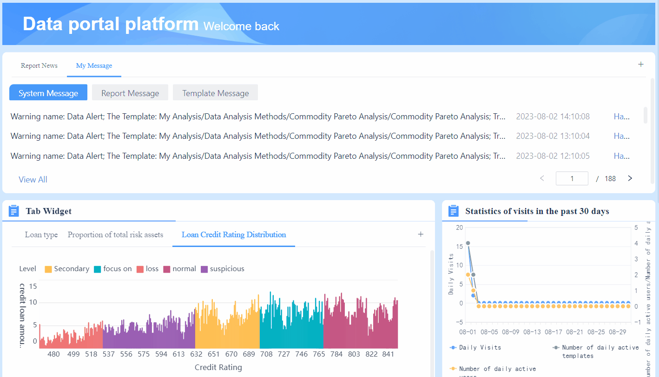Toggle the loss level legend item
Viewport: 659px width, 377px height.
click(147, 269)
